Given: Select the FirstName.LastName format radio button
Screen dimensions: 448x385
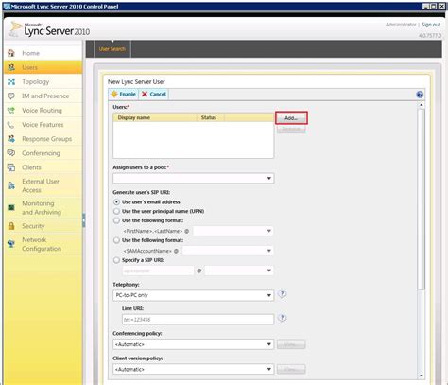Looking at the screenshot, I should tap(116, 220).
